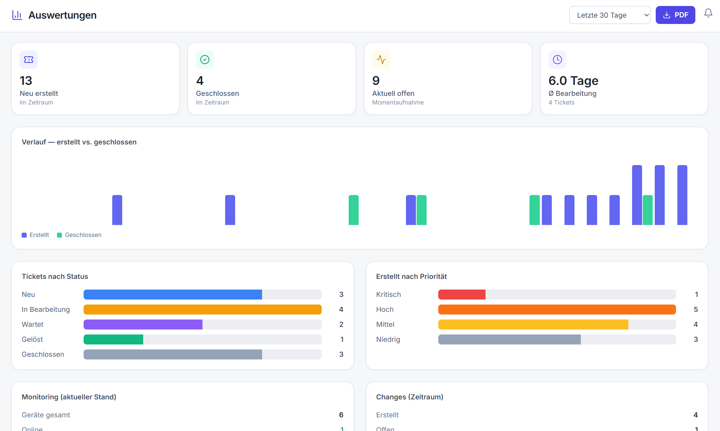Click the red Kritisch priority bar
Screen dimensions: 720x431
coord(462,295)
